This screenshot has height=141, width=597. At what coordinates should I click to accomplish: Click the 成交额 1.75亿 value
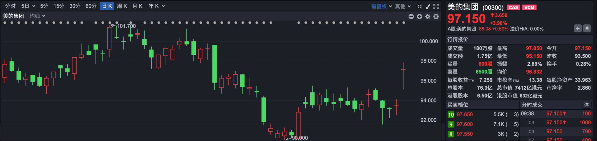pos(485,56)
